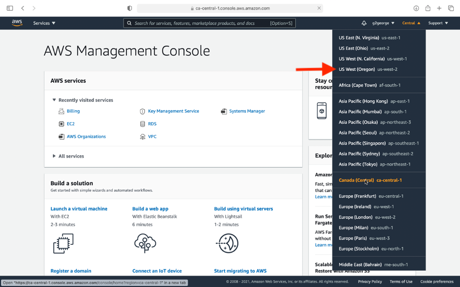Click the AWS Organizations icon

tap(61, 137)
